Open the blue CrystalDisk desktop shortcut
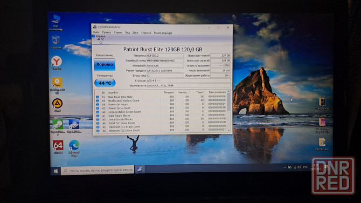This screenshot has width=361, height=203. point(74,126)
